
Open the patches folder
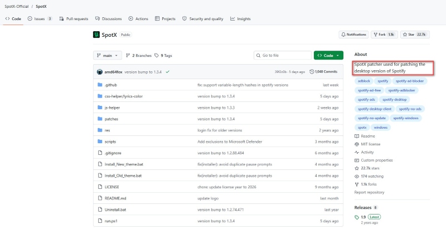pos(111,119)
